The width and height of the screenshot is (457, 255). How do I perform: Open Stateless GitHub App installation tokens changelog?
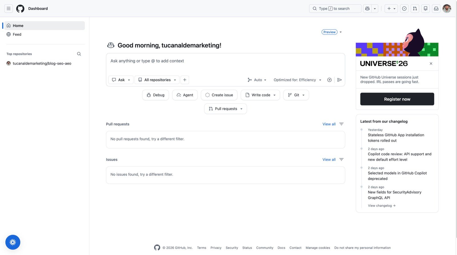pyautogui.click(x=396, y=138)
